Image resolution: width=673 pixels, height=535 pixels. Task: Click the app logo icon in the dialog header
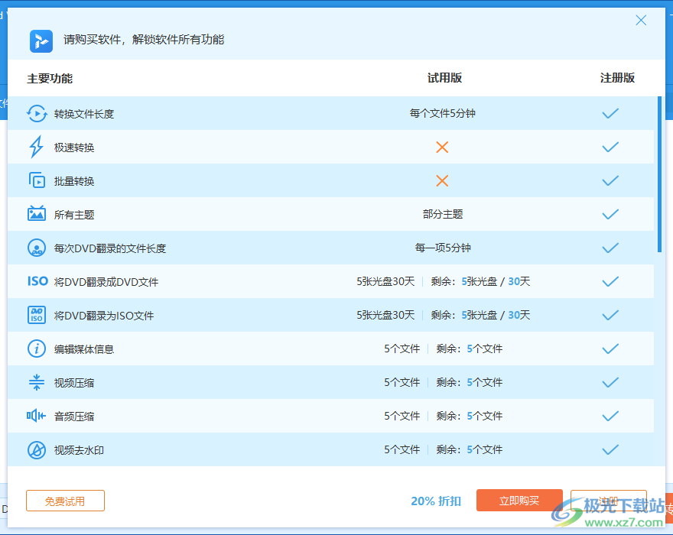click(x=41, y=41)
